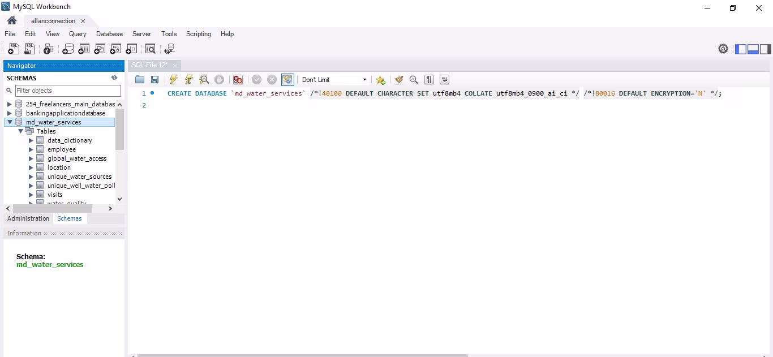Select the unique_well_water_poll table
This screenshot has height=357, width=773.
point(81,186)
